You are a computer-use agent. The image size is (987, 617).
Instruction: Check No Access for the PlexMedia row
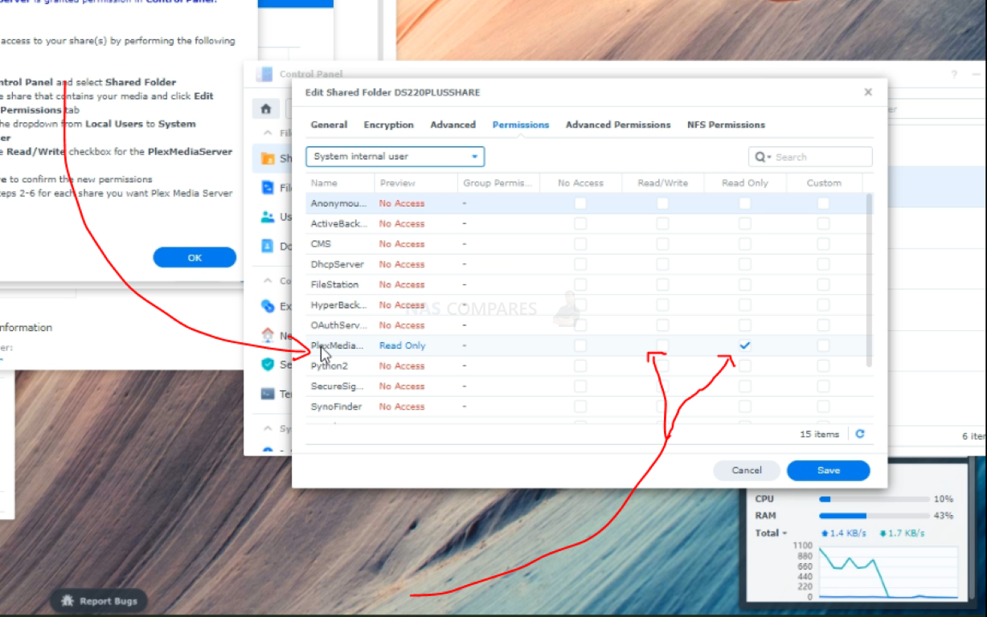click(x=580, y=345)
